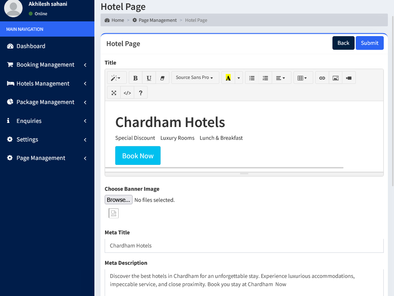Image resolution: width=394 pixels, height=296 pixels.
Task: Insert an unordered bullet list
Action: click(x=252, y=78)
